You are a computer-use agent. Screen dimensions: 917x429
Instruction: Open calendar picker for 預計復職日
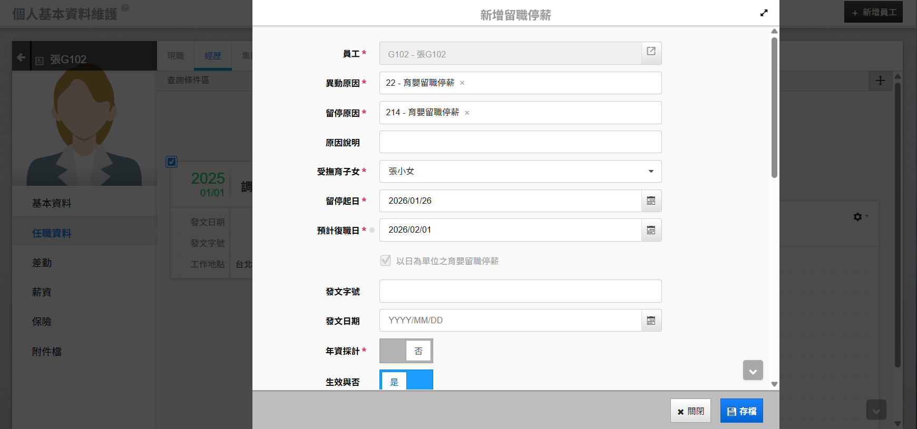[651, 230]
